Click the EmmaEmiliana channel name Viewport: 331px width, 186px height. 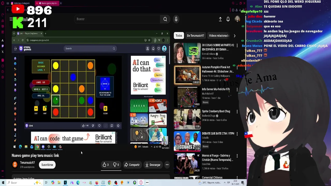coord(208,54)
